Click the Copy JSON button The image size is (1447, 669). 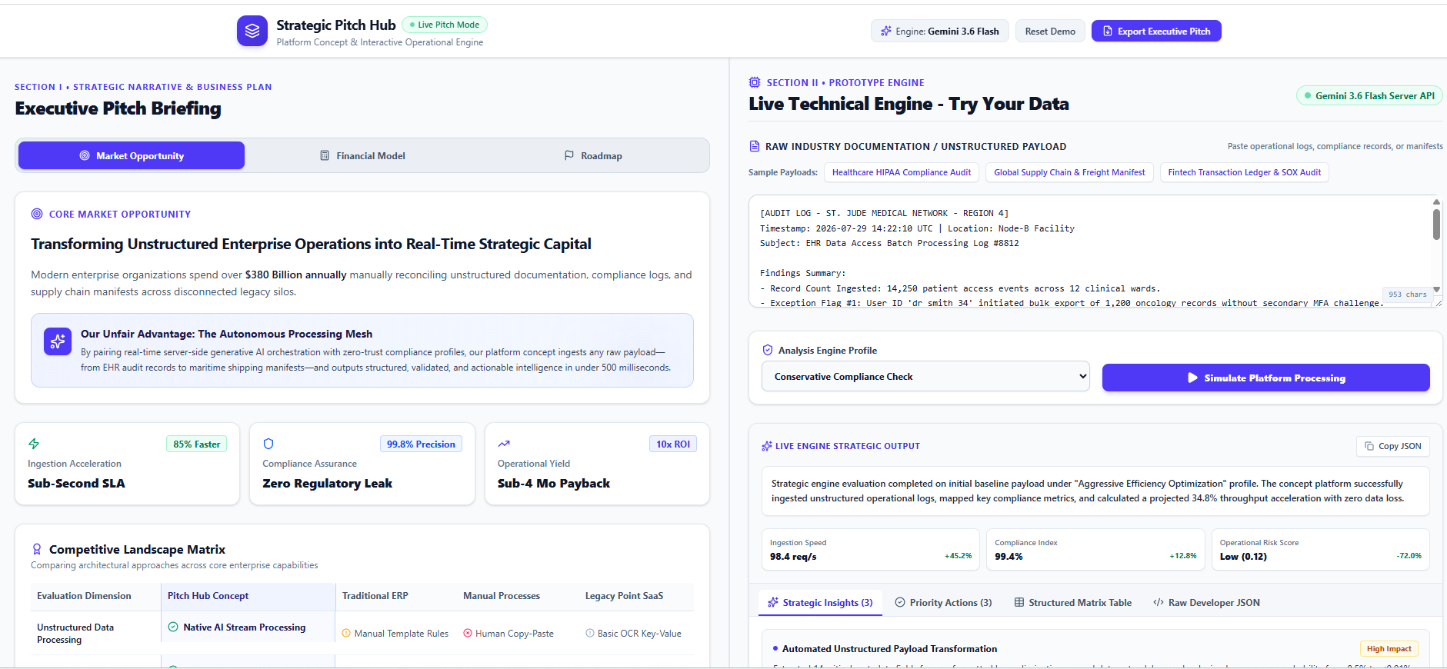[x=1392, y=446]
